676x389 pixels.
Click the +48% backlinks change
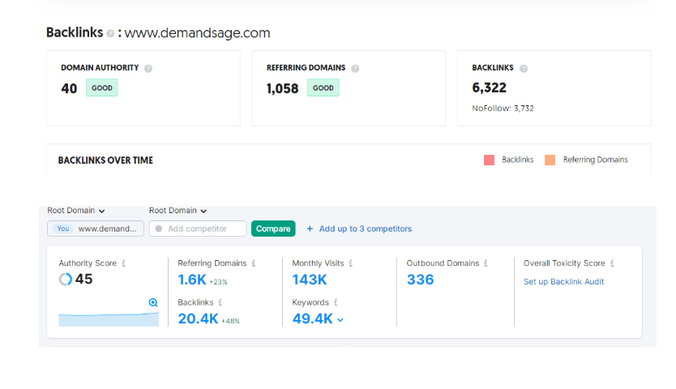[230, 321]
